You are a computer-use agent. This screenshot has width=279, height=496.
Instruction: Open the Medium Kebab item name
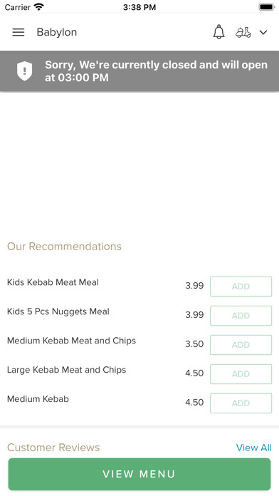point(38,399)
